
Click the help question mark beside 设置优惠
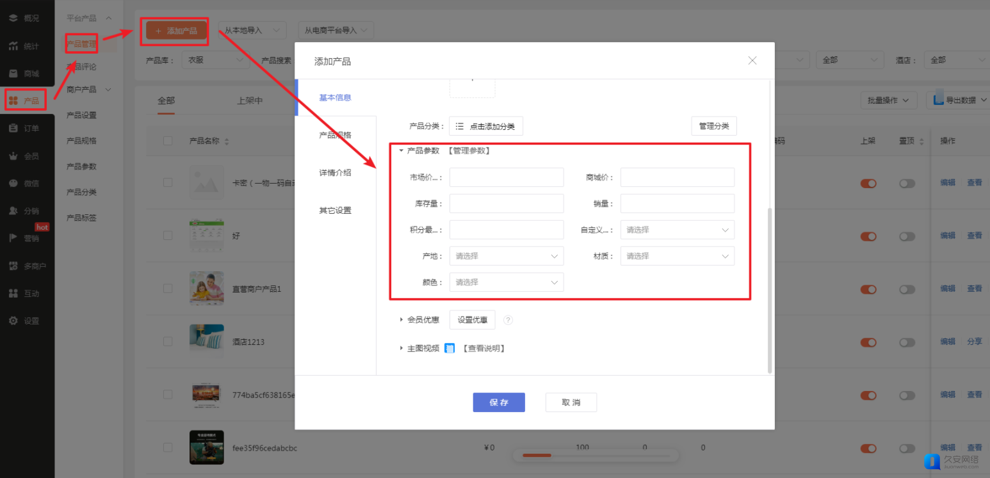pos(508,320)
